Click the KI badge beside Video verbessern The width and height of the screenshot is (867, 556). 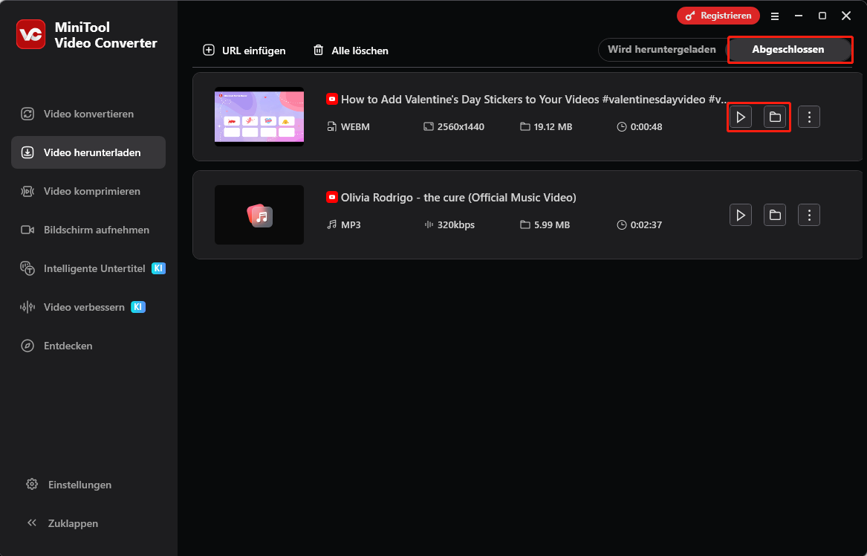tap(138, 307)
